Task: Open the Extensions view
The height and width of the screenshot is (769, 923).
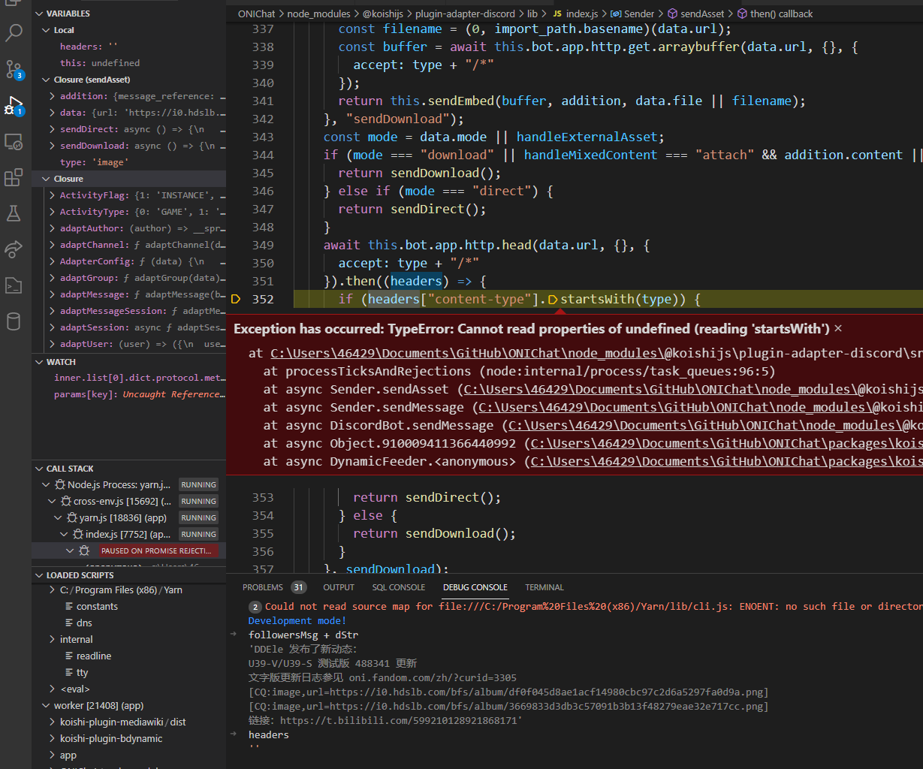Action: click(14, 177)
